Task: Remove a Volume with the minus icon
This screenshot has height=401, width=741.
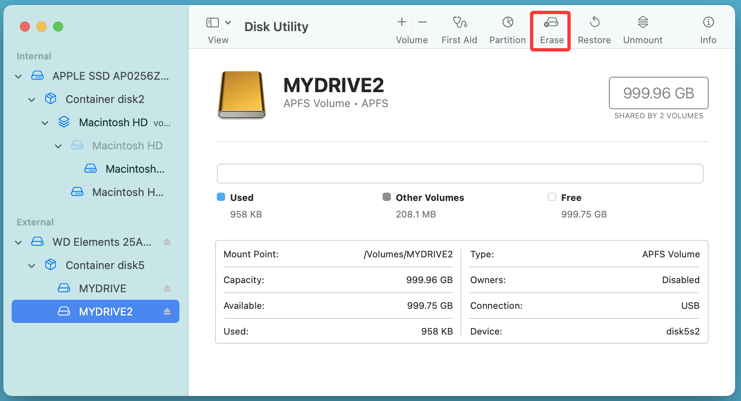Action: [x=422, y=22]
